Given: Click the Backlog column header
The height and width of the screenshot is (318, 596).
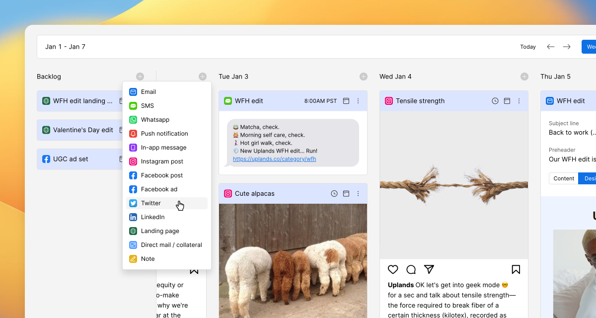Looking at the screenshot, I should (49, 77).
